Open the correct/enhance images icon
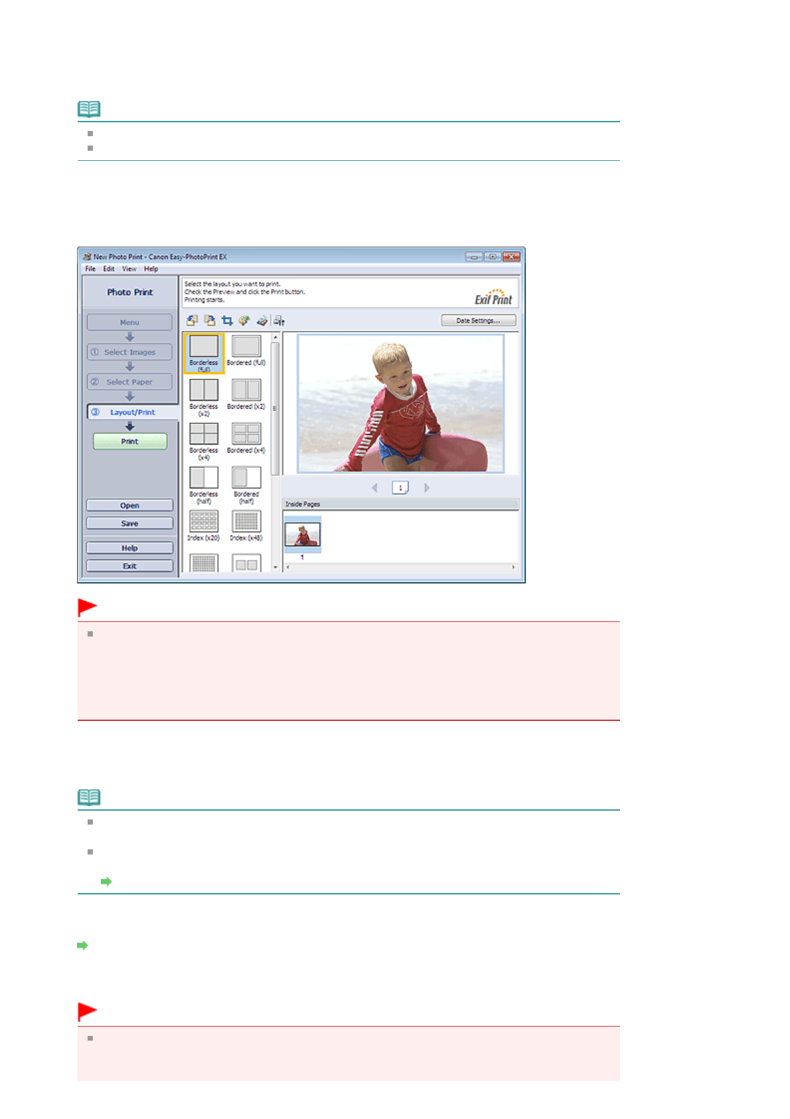The image size is (790, 1119). point(244,320)
